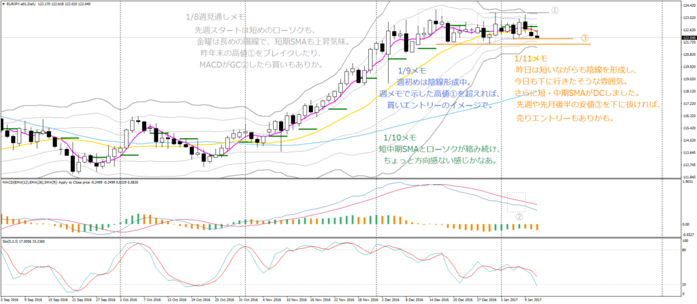This screenshot has height=304, width=697.
Task: Click the line 週メモで示した高値①を超えれば
Action: tap(440, 95)
